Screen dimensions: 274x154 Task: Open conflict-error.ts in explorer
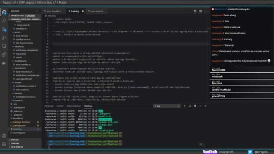(x=23, y=39)
